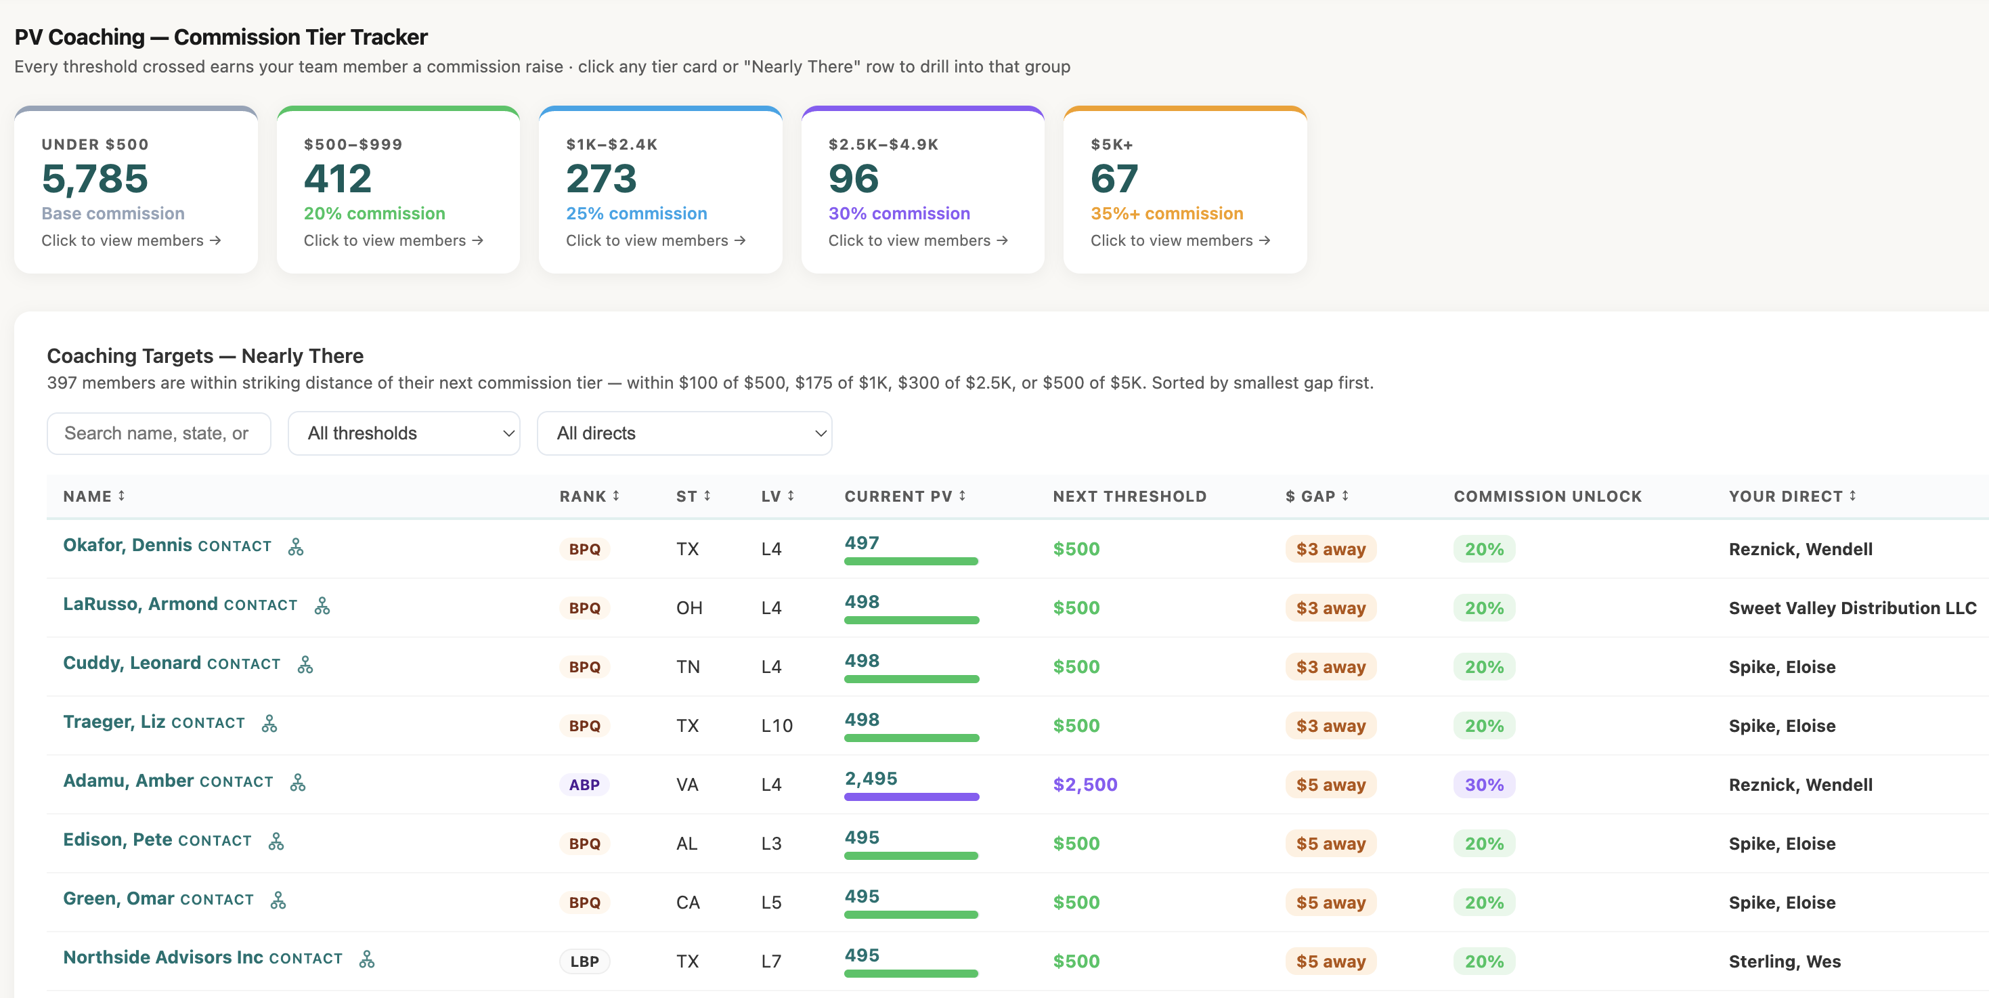Open the $2.5K–$4.9K tier card

923,190
